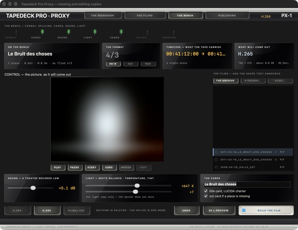This screenshot has width=298, height=230.
Task: Click the CARDS step indicator lamp
Action: pyautogui.click(x=121, y=32)
